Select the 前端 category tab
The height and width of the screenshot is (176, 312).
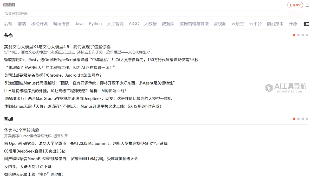click(x=22, y=24)
